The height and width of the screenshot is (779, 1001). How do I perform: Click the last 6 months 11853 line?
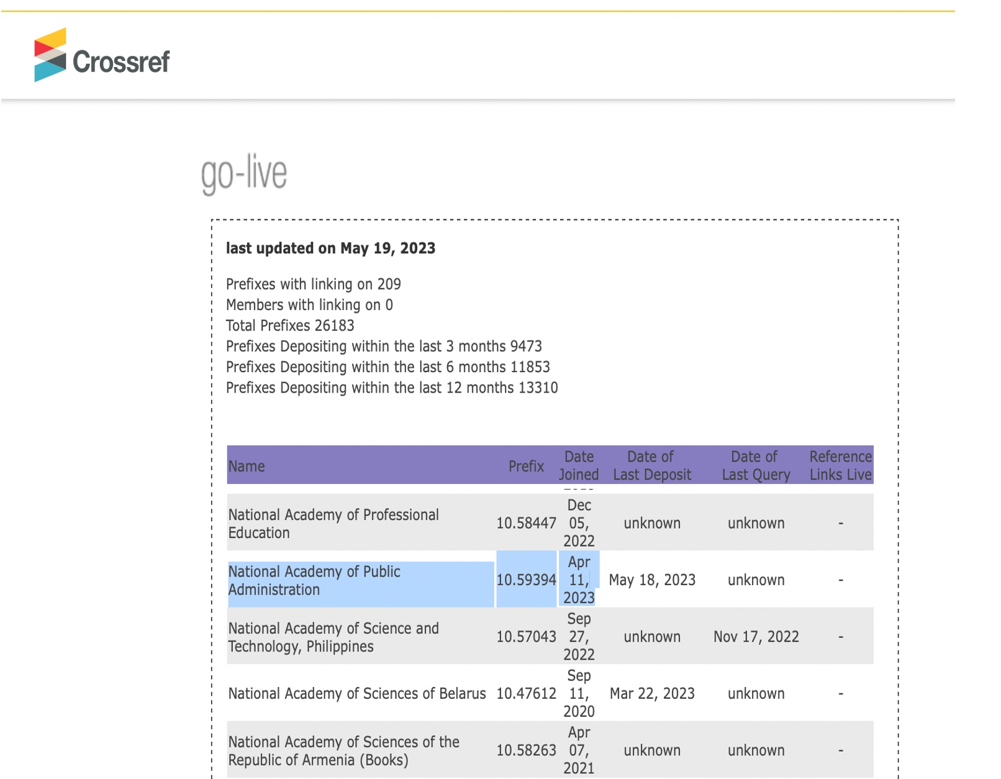pyautogui.click(x=387, y=367)
